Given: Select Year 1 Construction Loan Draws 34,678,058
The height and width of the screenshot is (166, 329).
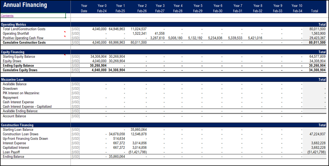Looking at the screenshot, I should click(117, 134).
